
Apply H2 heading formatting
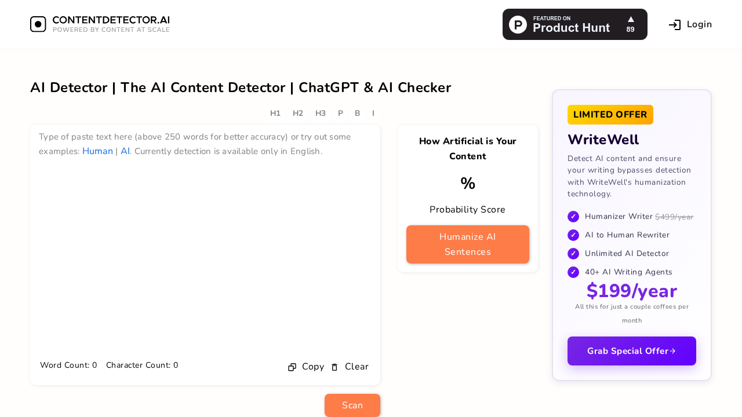[x=297, y=113]
